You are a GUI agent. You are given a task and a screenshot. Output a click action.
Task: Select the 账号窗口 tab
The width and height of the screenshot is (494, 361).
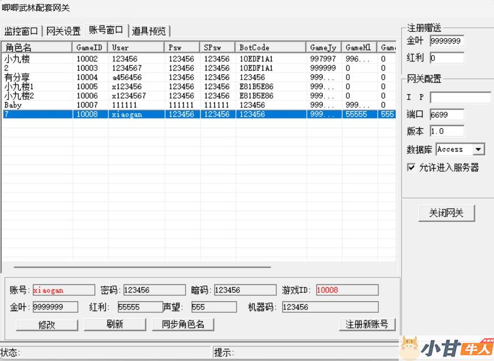(106, 30)
